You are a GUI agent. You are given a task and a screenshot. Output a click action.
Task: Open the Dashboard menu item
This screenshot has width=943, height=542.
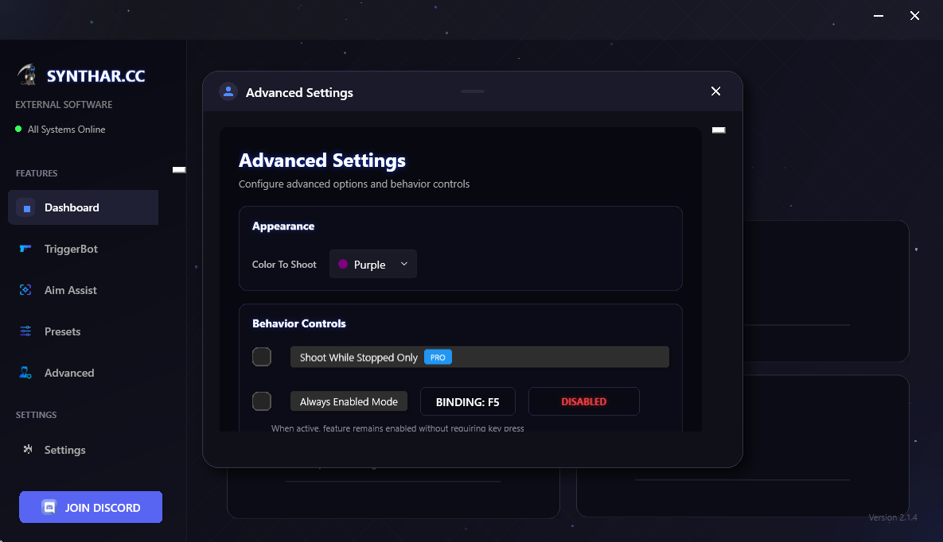83,207
